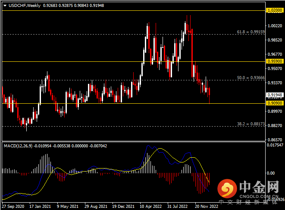Select the Fibonacci label 61.8 = 0.99159
Image resolution: width=285 pixels, height=210 pixels.
point(251,32)
